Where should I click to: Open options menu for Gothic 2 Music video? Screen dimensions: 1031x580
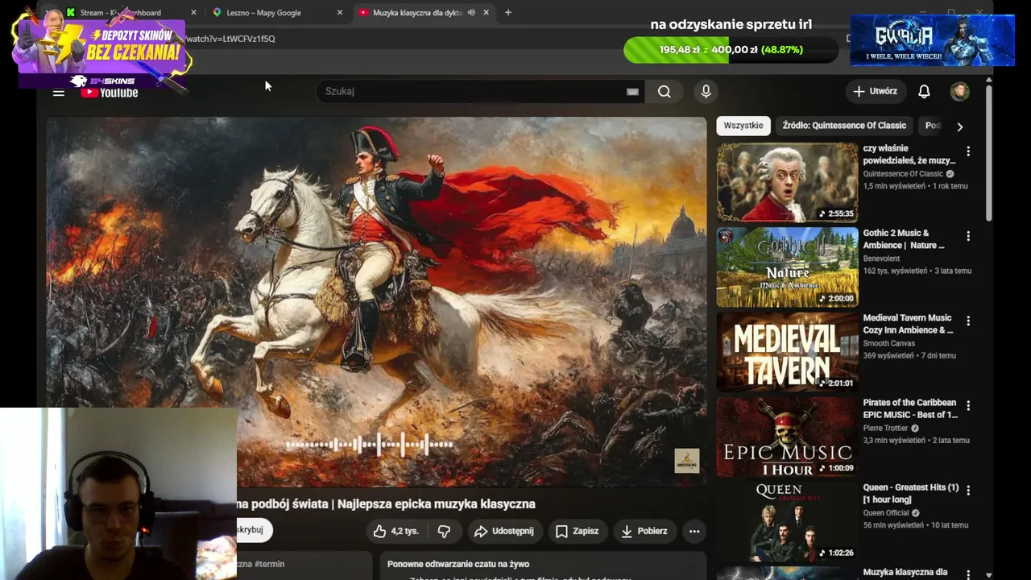tap(968, 236)
